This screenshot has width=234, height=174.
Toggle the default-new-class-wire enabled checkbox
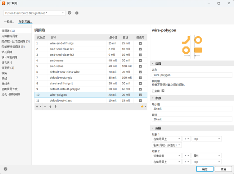140,72
